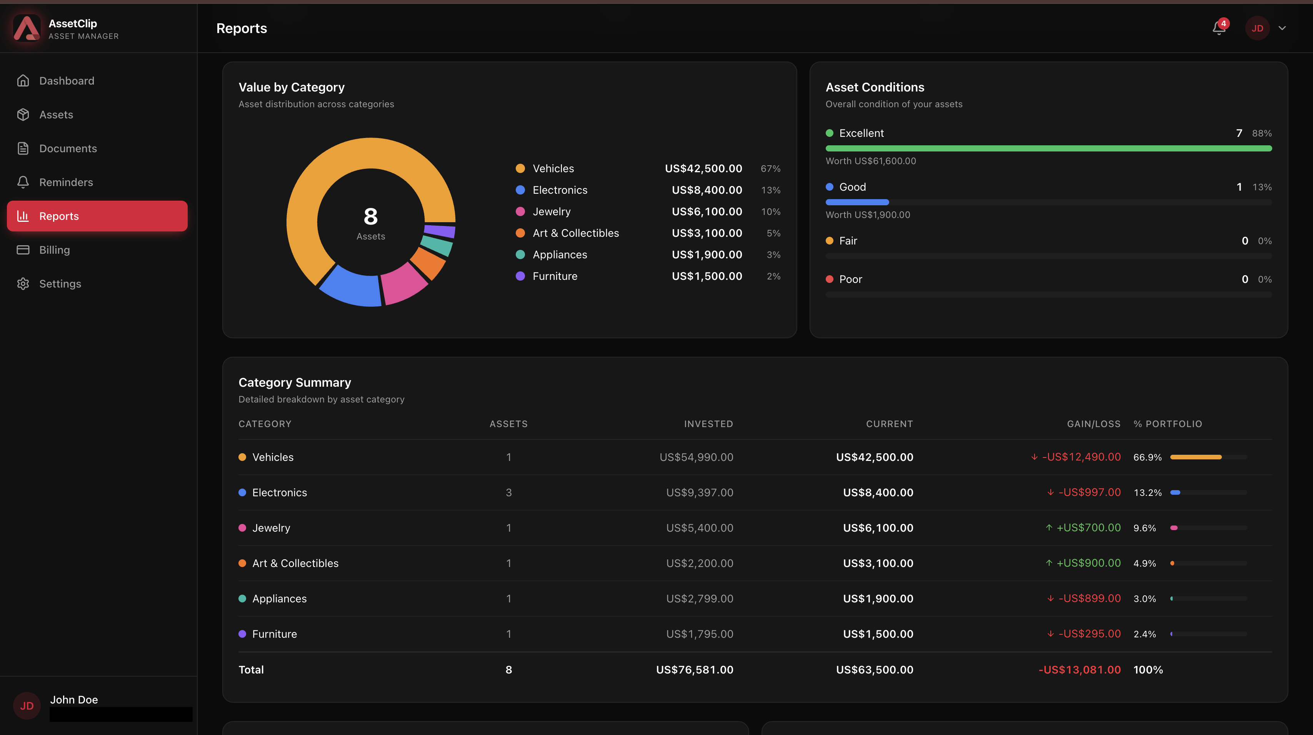Click the Excellent condition progress bar

click(1048, 148)
